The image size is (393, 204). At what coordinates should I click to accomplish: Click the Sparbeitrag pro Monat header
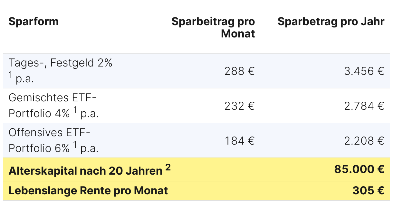213,27
